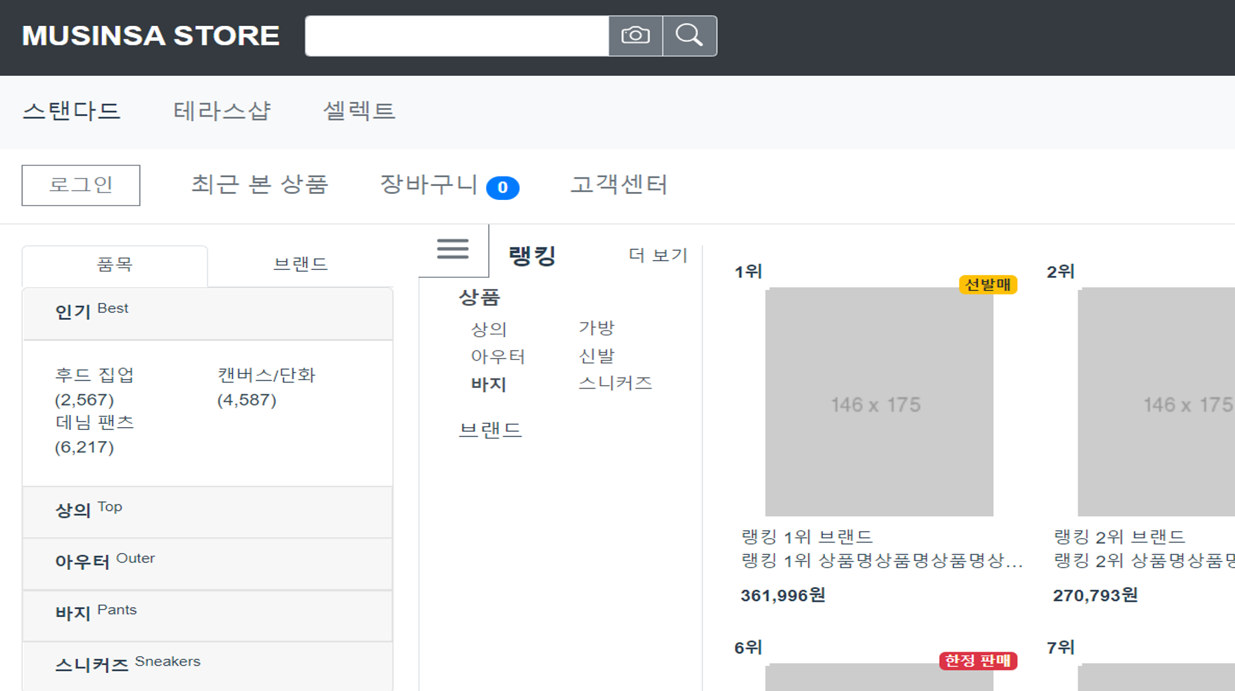Select 바지 in ranking filter
This screenshot has height=691, width=1235.
(489, 384)
